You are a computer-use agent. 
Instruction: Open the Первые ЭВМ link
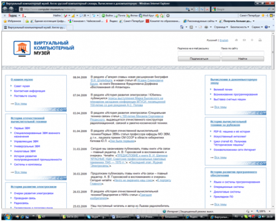tap(22, 128)
